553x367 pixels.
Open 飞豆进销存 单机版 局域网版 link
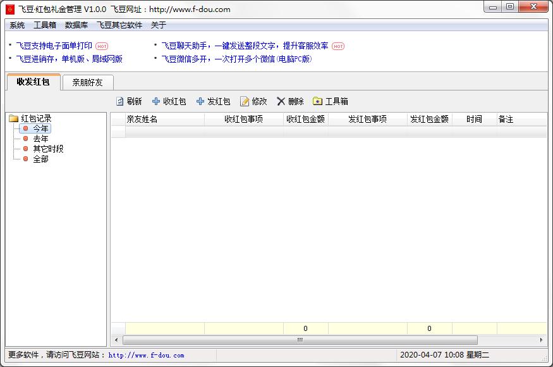(x=69, y=59)
